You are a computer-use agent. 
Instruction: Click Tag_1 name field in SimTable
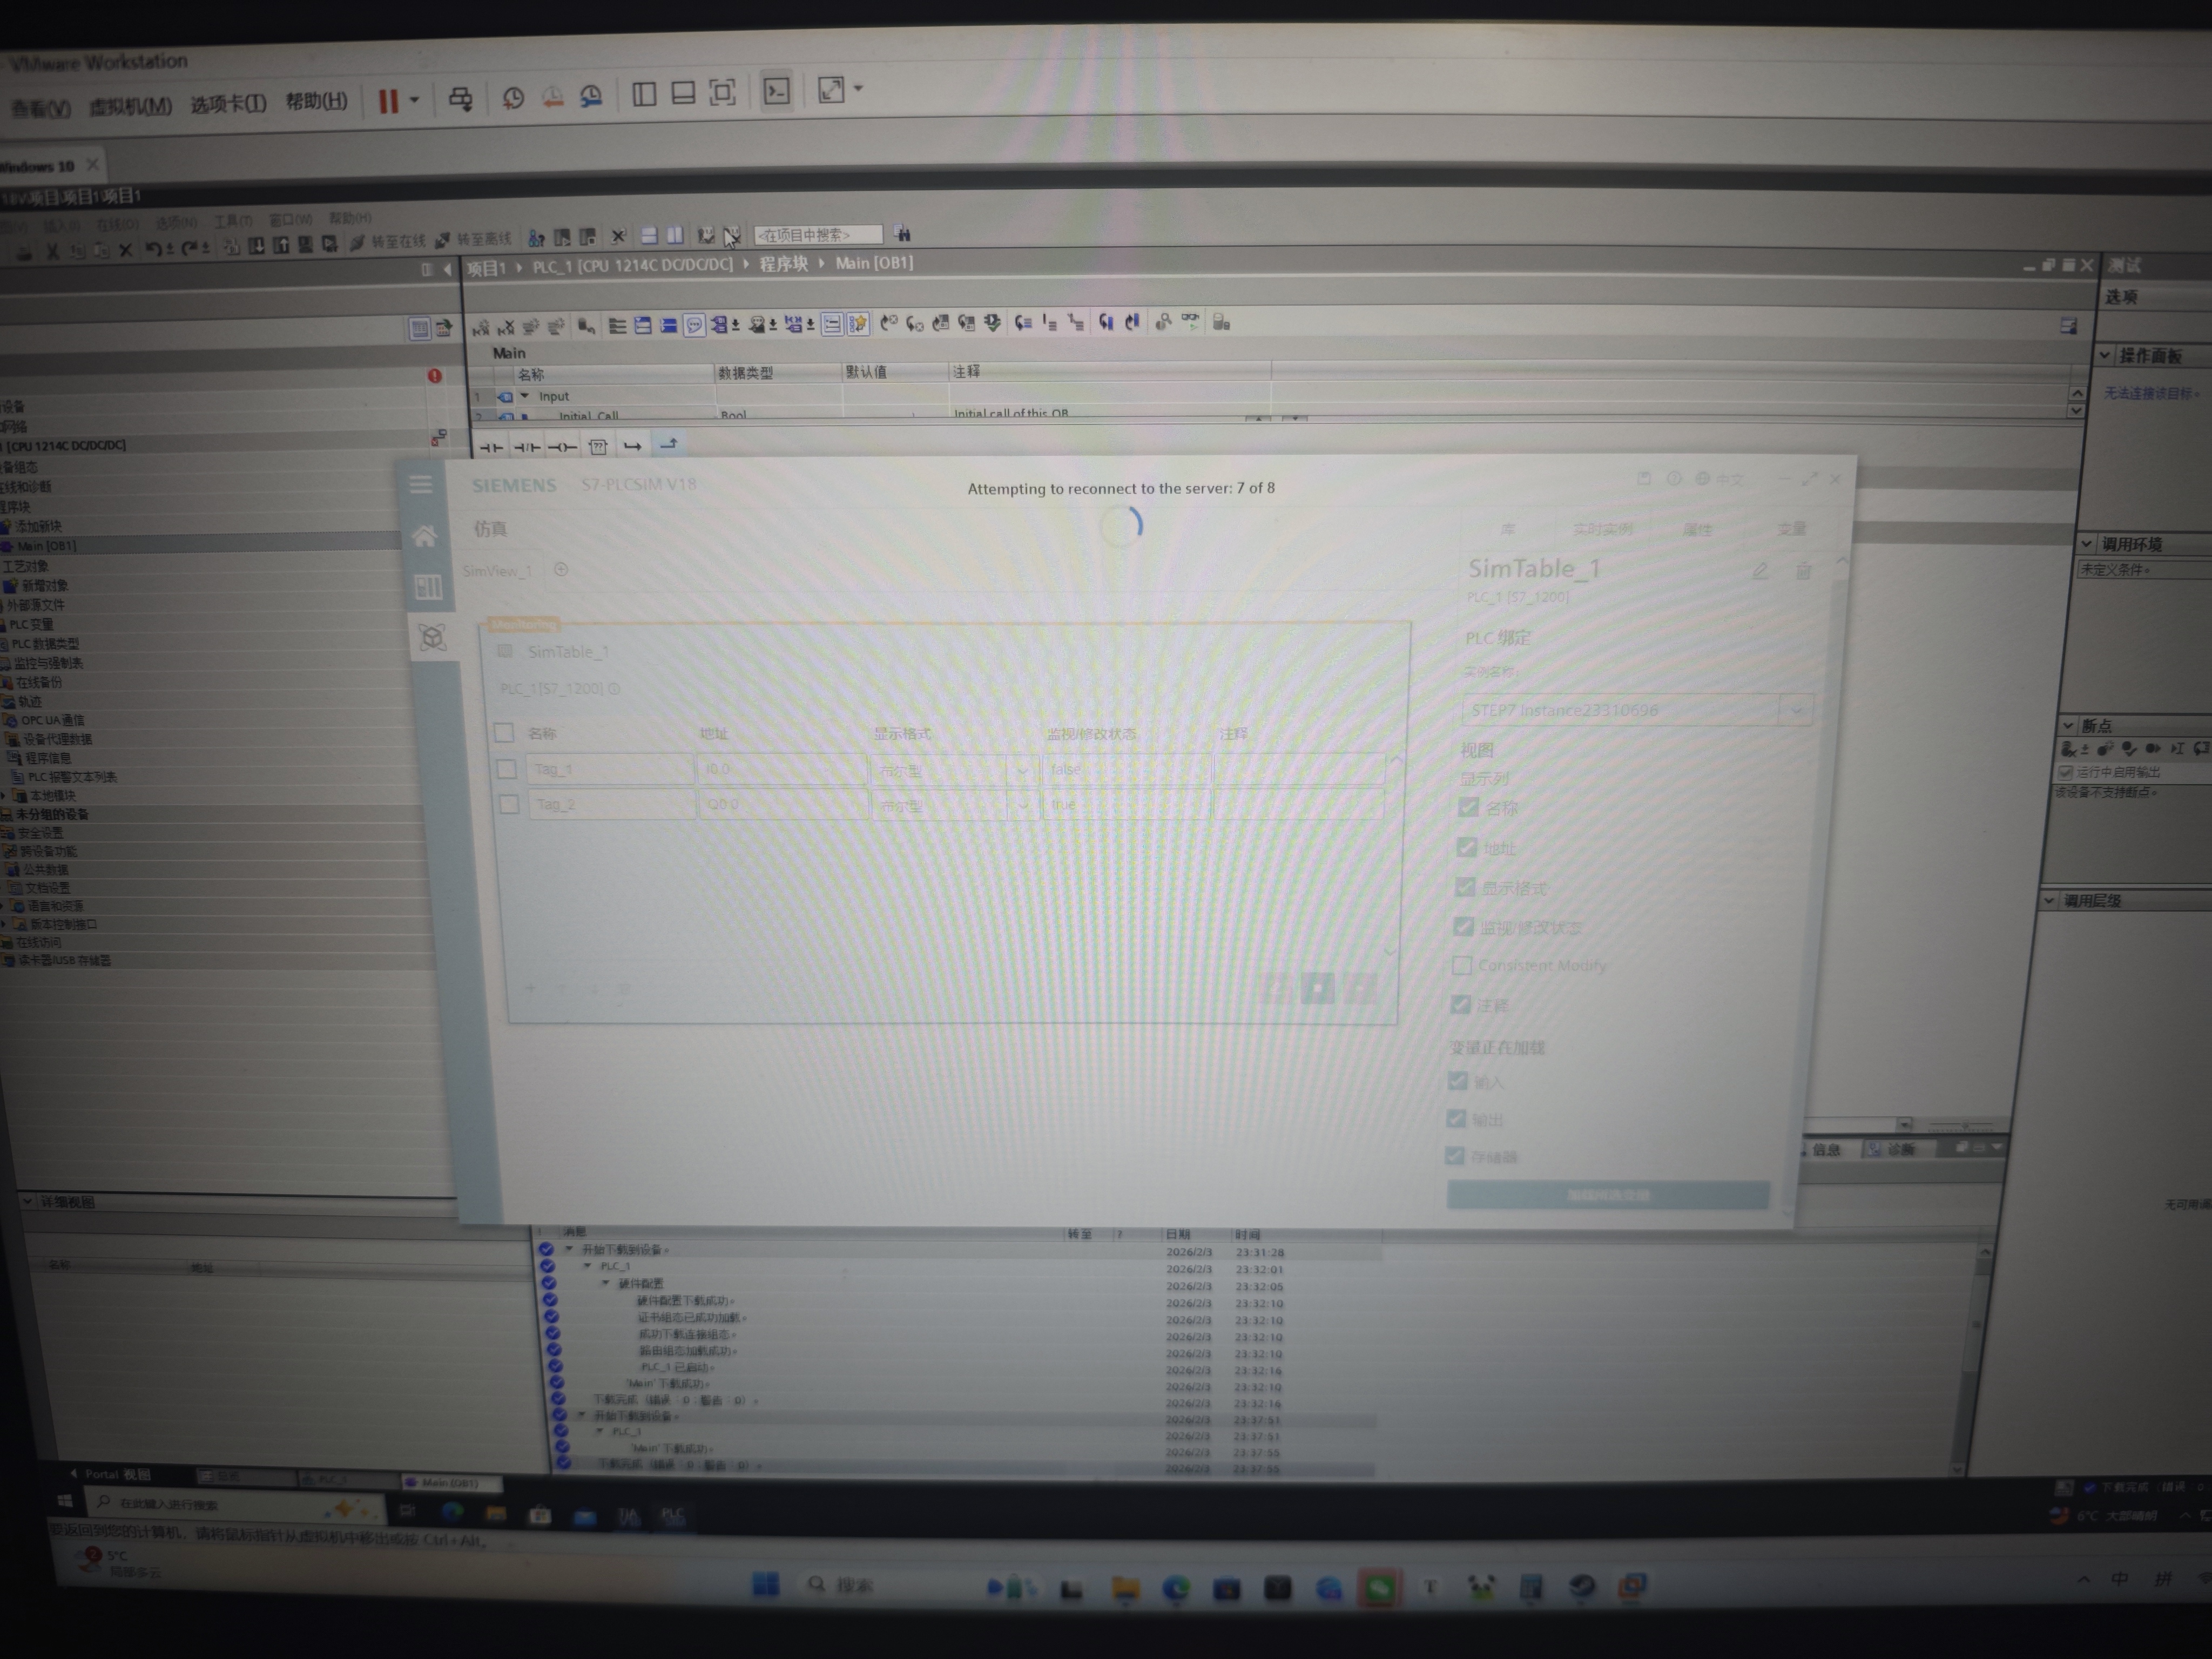[610, 769]
